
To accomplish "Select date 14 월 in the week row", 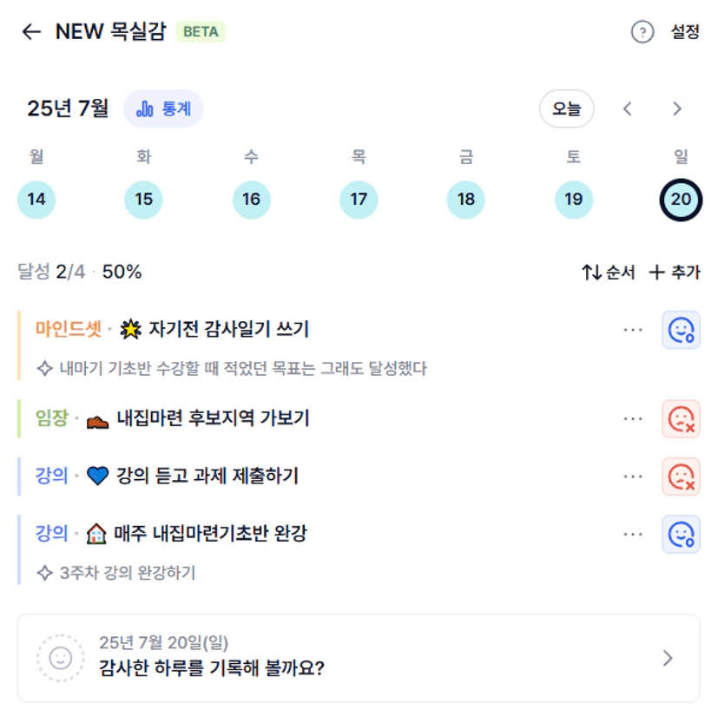I will pyautogui.click(x=36, y=200).
